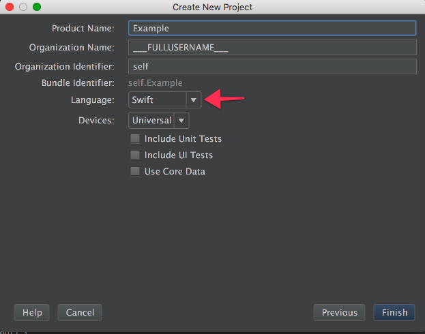Toggle Include UI Tests checkbox

pyautogui.click(x=135, y=155)
